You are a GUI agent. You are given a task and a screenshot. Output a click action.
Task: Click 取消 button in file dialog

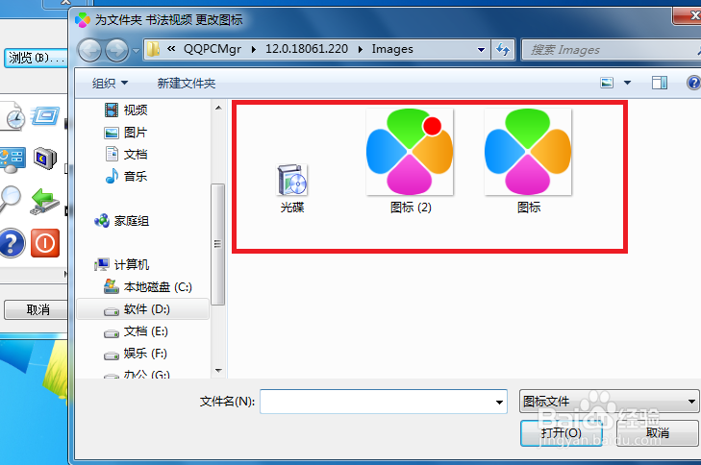click(657, 433)
